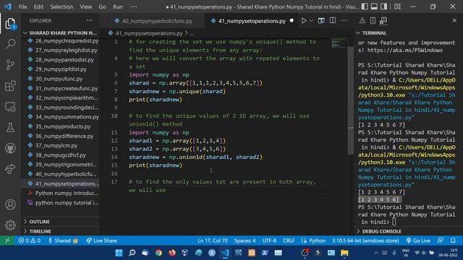
Task: Show more menus via title bar ellipsis
Action: (x=134, y=6)
